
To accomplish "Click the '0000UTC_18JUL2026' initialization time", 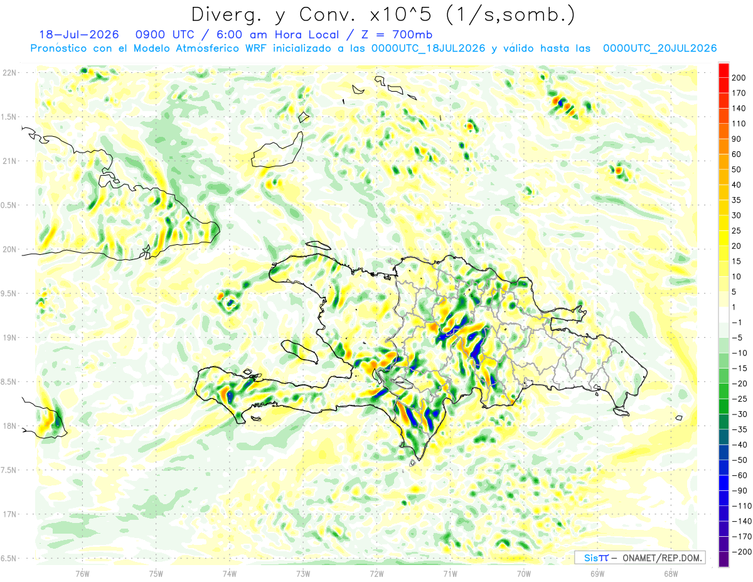I will point(428,48).
